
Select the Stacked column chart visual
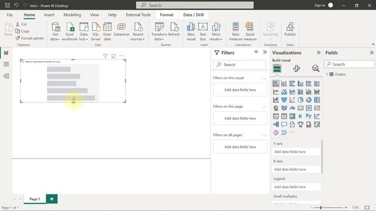pyautogui.click(x=284, y=83)
